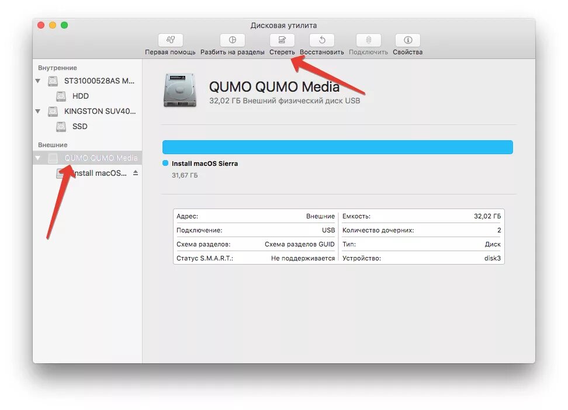Image resolution: width=568 pixels, height=410 pixels.
Task: Click the ST31000528AS drive icon in sidebar
Action: (x=53, y=81)
